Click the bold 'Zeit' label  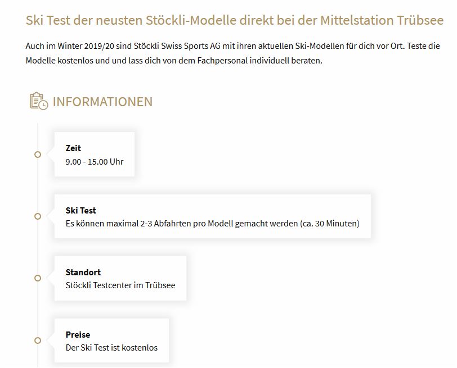(73, 148)
